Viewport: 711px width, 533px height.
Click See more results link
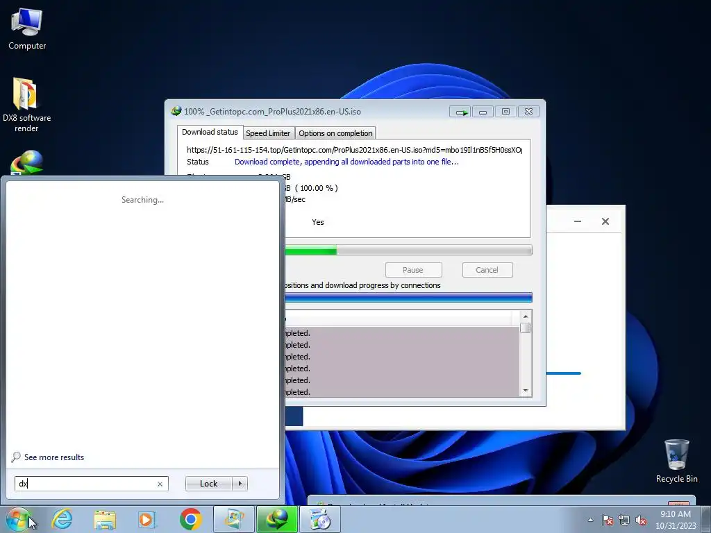click(54, 457)
